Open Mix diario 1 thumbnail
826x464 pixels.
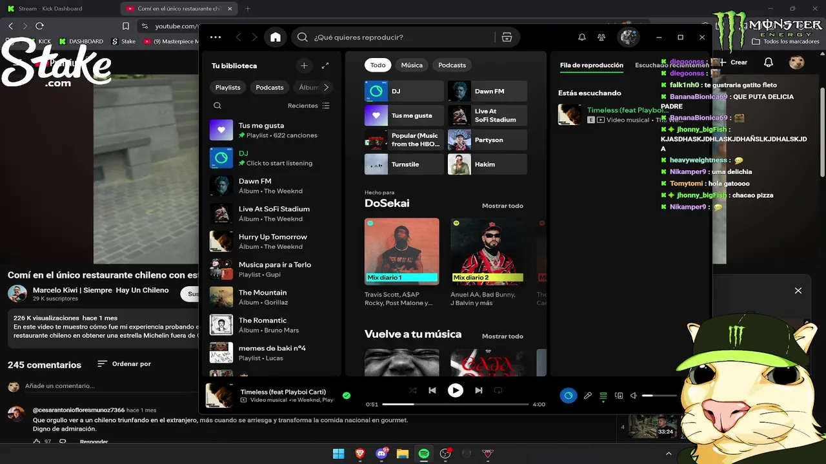(x=401, y=251)
